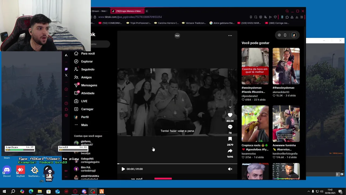Open the Seguindo feed
This screenshot has width=346, height=195.
point(84,69)
